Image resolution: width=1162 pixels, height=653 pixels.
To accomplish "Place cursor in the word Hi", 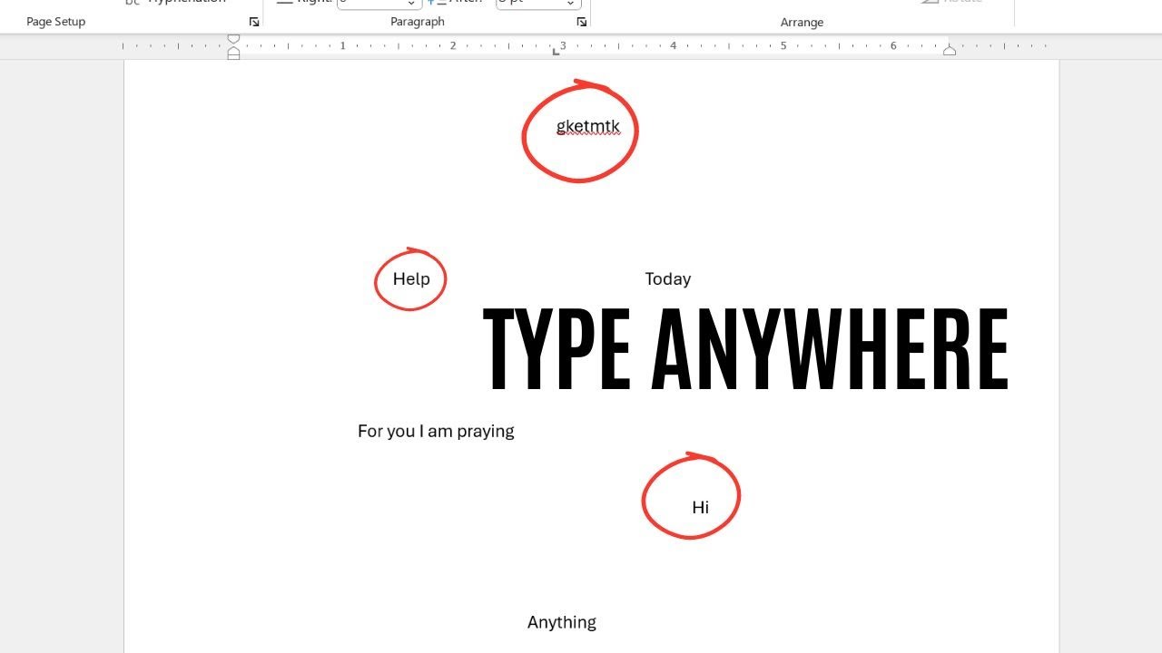I will [700, 508].
